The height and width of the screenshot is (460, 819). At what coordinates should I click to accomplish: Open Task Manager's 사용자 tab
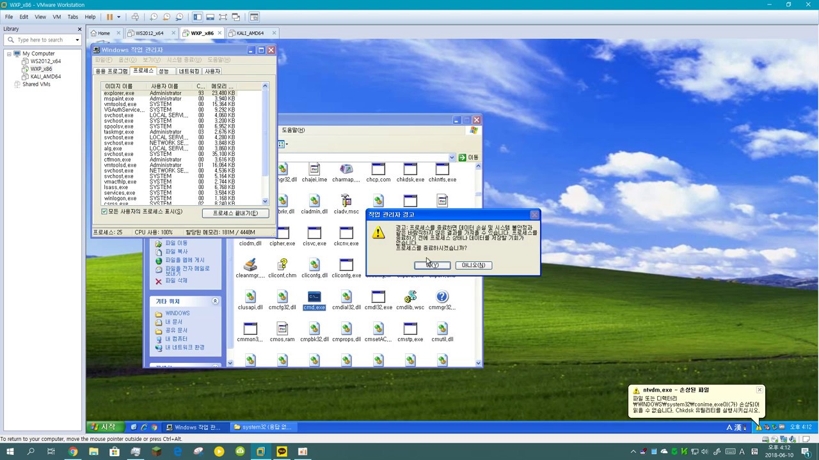(x=212, y=71)
